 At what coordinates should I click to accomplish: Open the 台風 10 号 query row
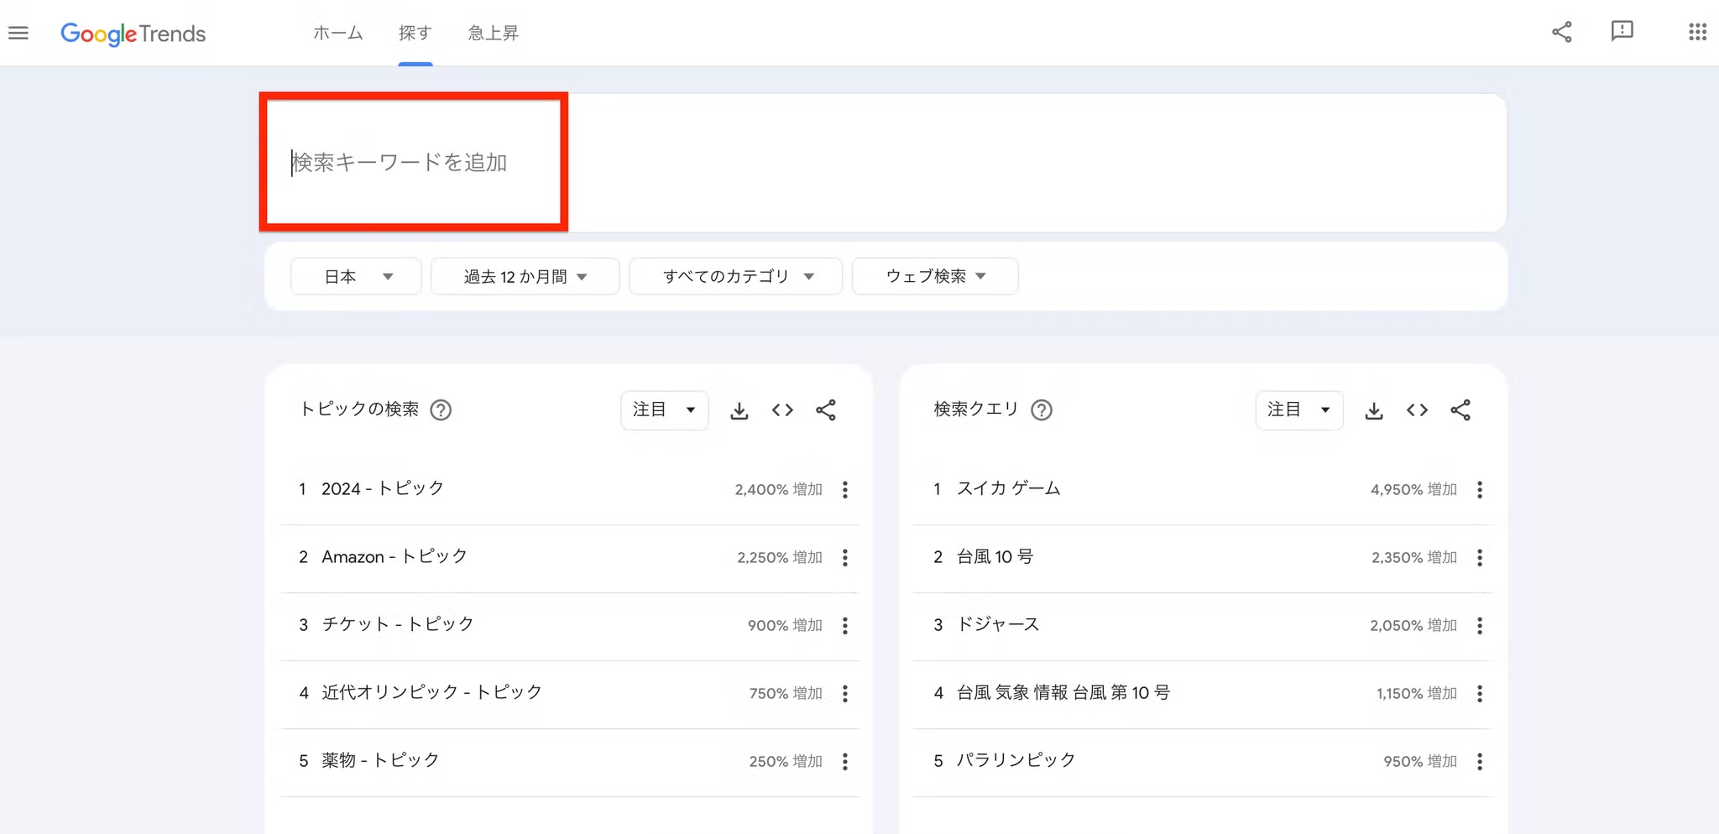(x=1203, y=557)
